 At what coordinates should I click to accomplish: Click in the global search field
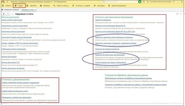tap(120, 2)
